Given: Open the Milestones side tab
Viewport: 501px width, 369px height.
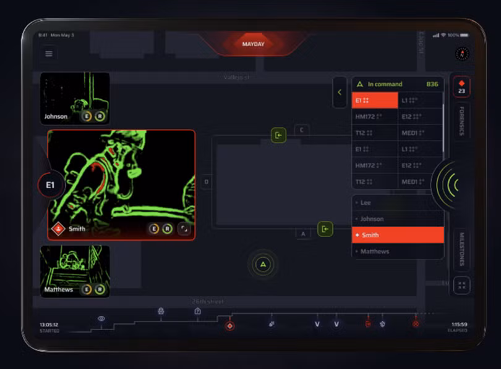Looking at the screenshot, I should pyautogui.click(x=461, y=249).
